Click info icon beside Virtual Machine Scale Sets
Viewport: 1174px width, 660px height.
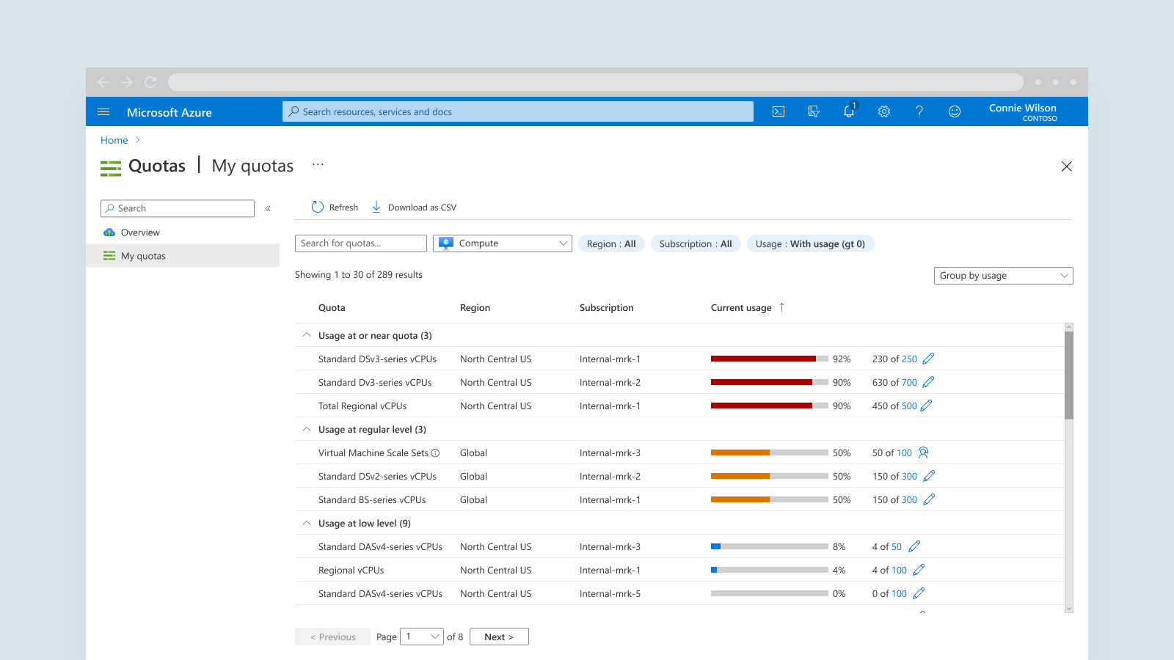(435, 453)
